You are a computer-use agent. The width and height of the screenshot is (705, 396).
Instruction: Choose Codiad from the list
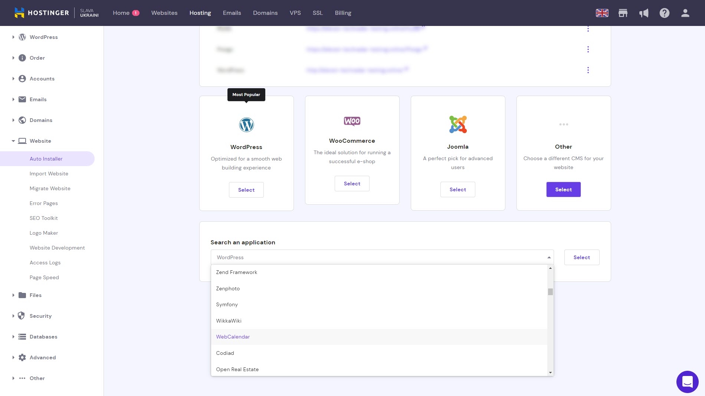pos(379,353)
